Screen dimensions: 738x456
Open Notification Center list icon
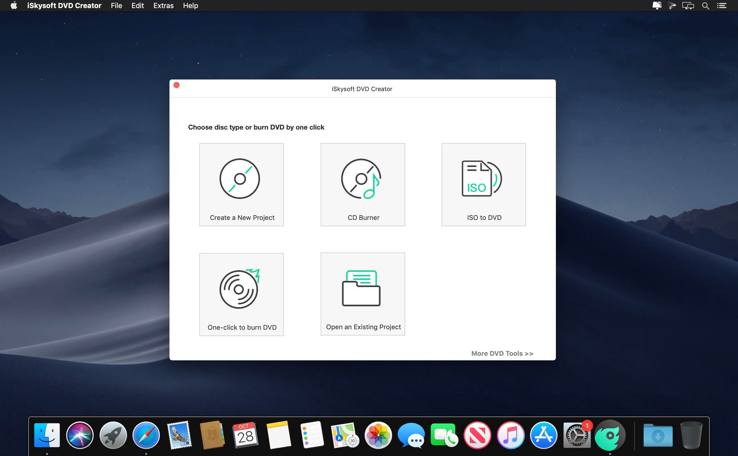click(721, 5)
